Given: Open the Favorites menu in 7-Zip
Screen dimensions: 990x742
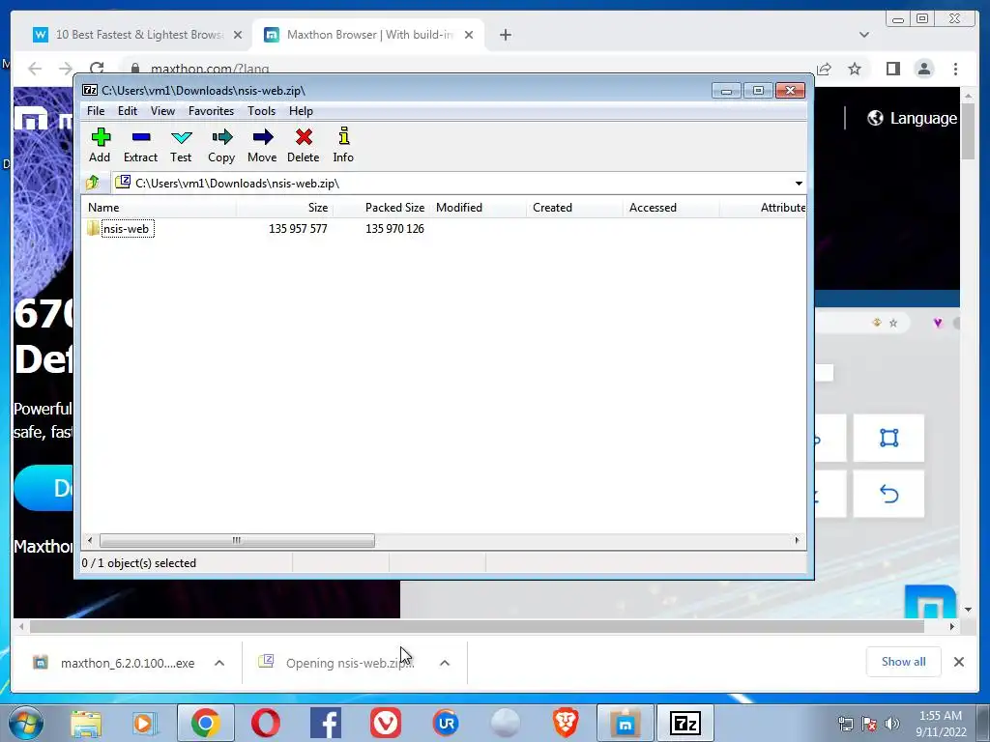Looking at the screenshot, I should click(211, 111).
